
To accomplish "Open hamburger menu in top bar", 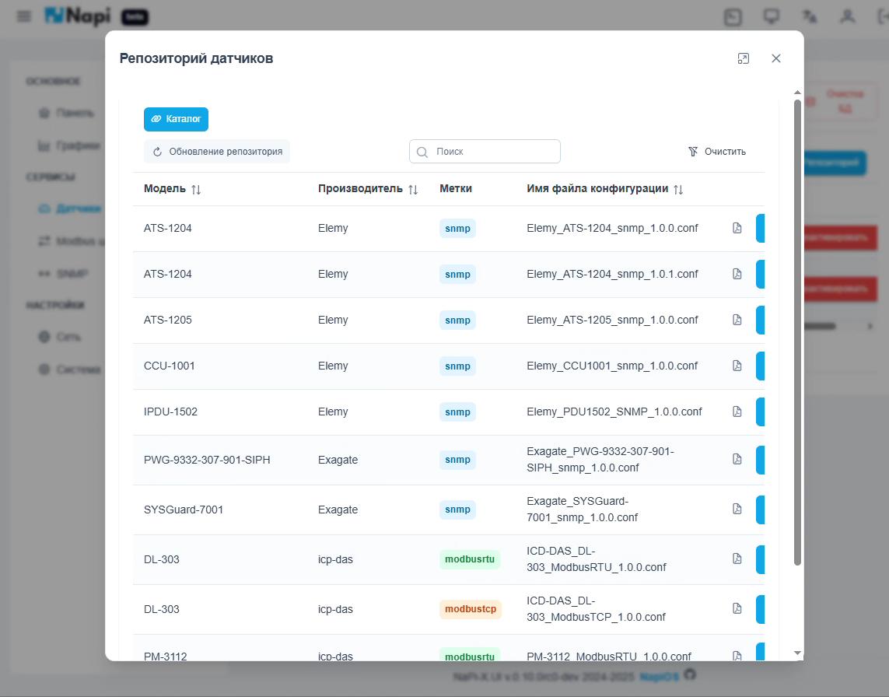I will click(x=24, y=16).
